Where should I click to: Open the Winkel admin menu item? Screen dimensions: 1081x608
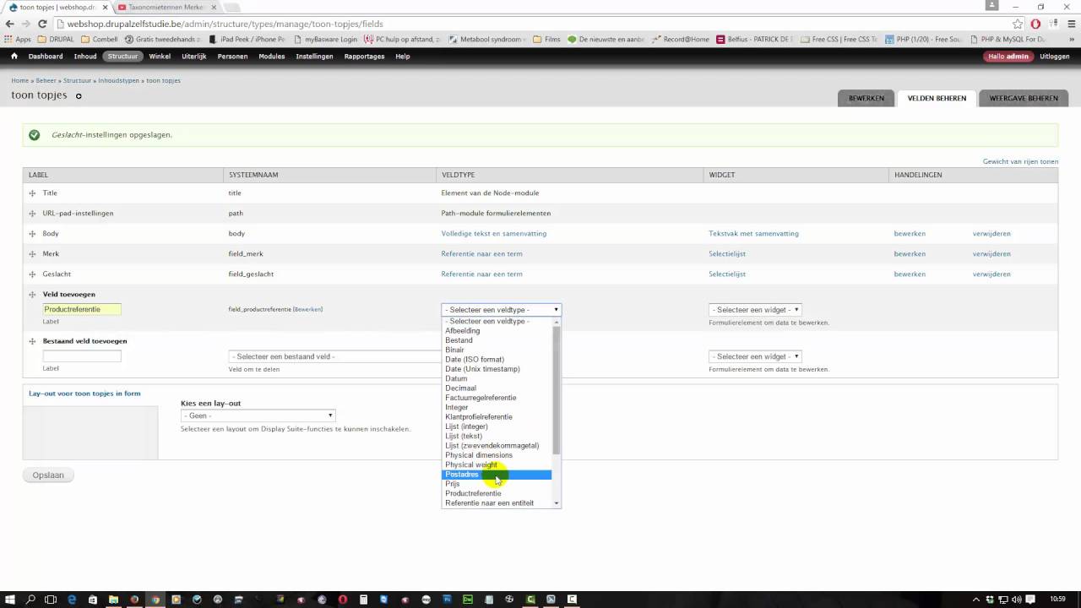coord(160,57)
